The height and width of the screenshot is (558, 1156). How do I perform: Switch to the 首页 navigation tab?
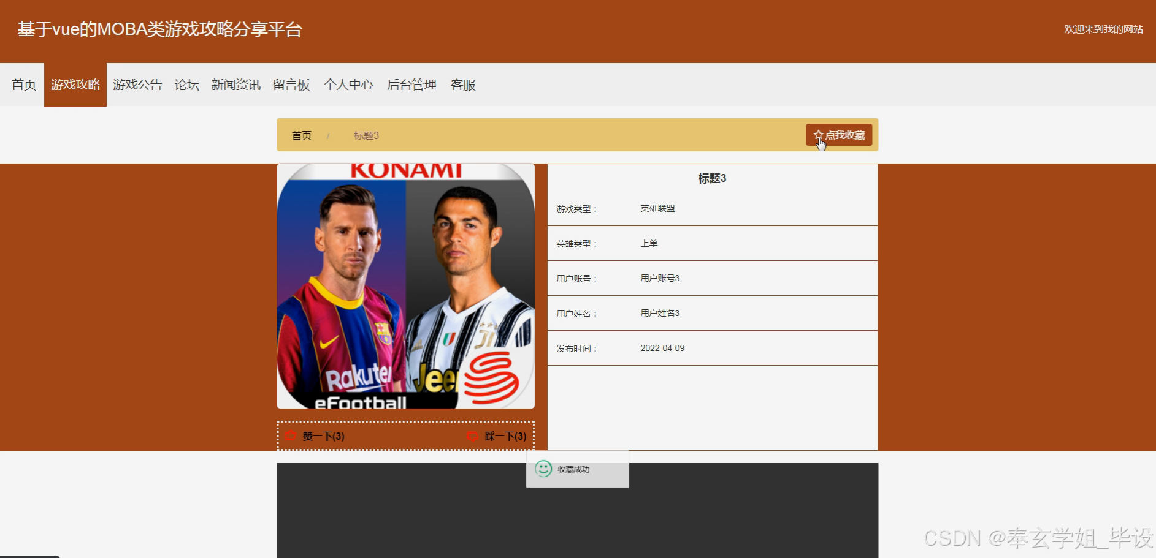pos(23,85)
